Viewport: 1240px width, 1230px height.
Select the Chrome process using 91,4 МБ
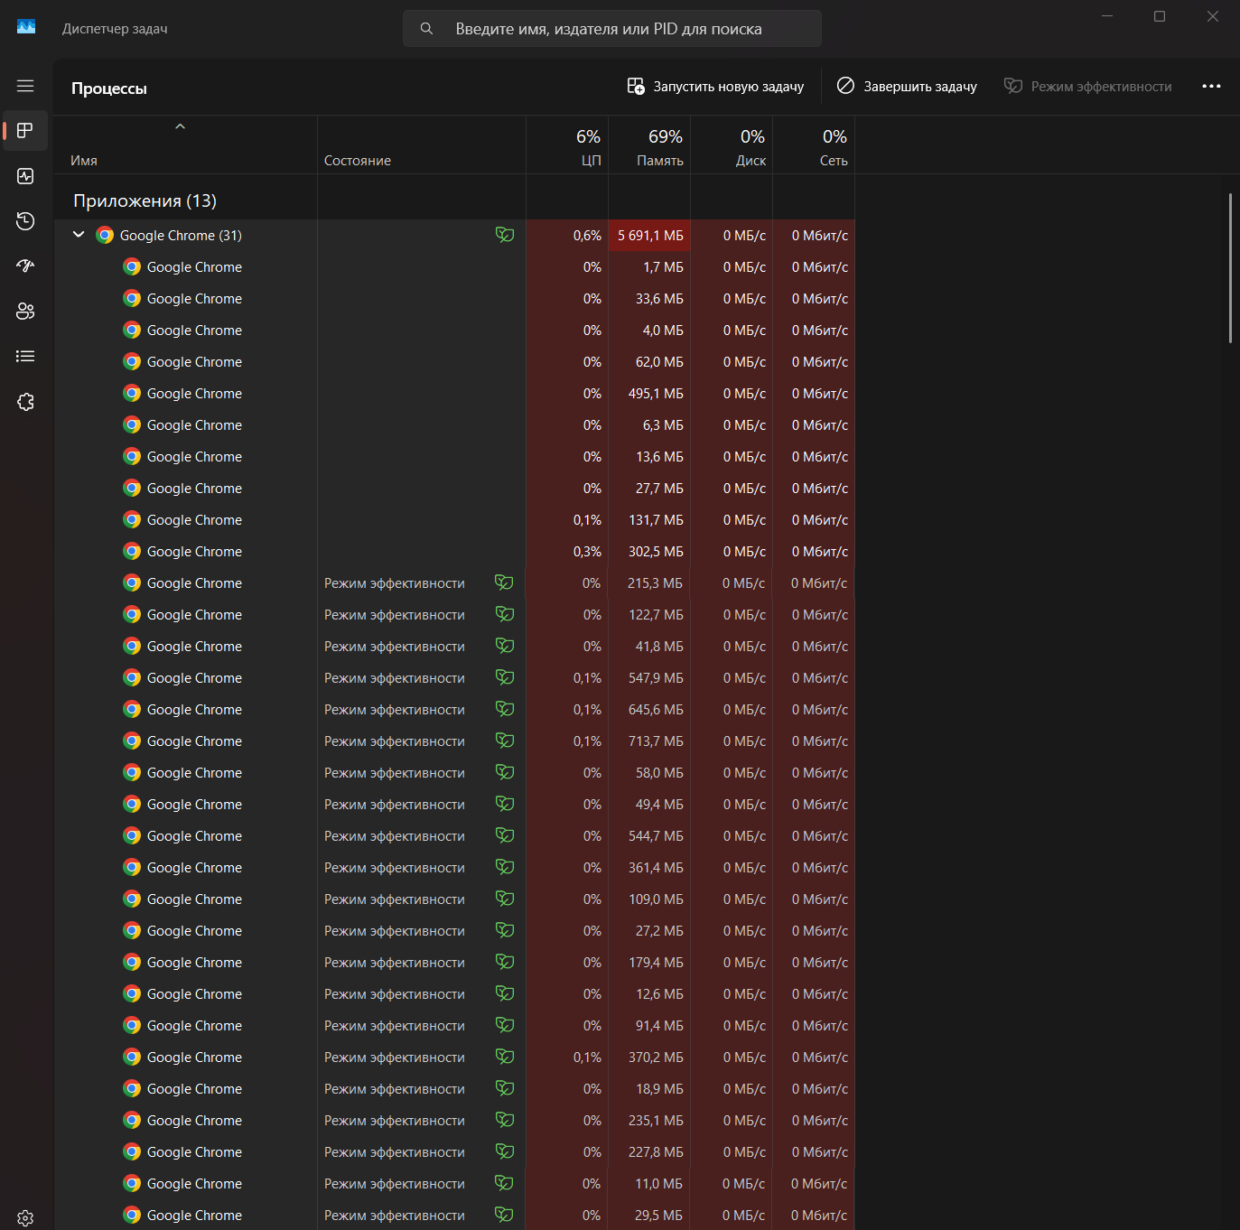[x=455, y=1026]
